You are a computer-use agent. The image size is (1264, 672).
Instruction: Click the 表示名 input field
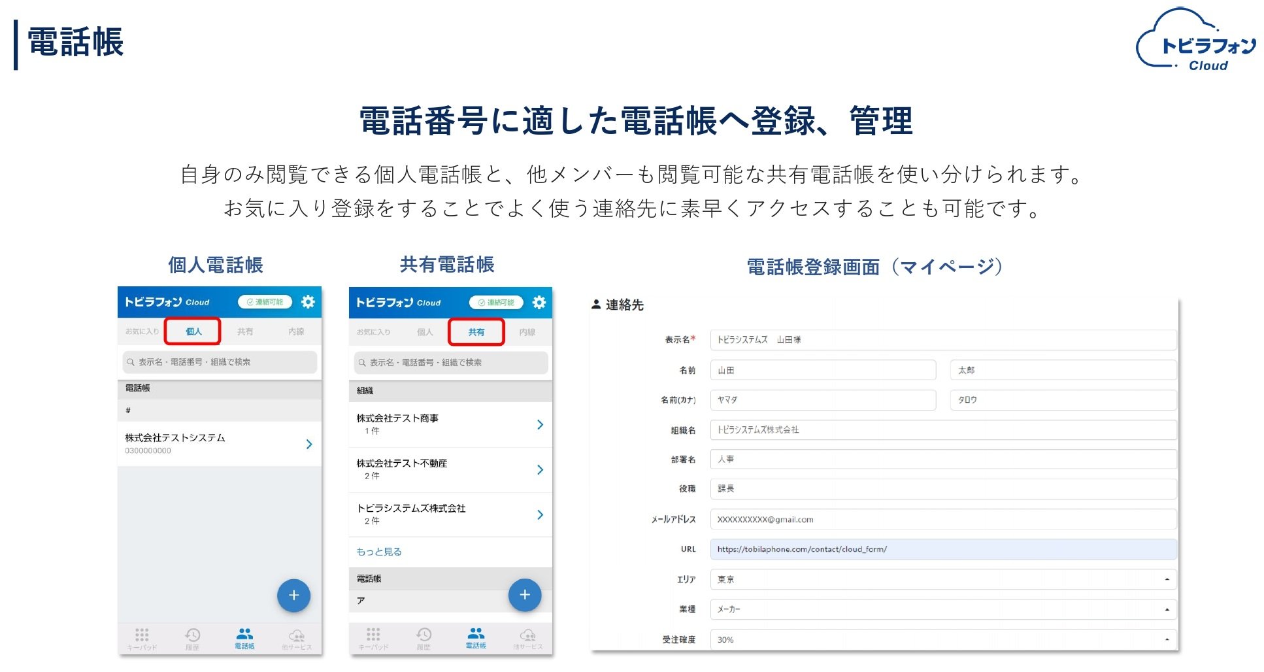click(943, 340)
